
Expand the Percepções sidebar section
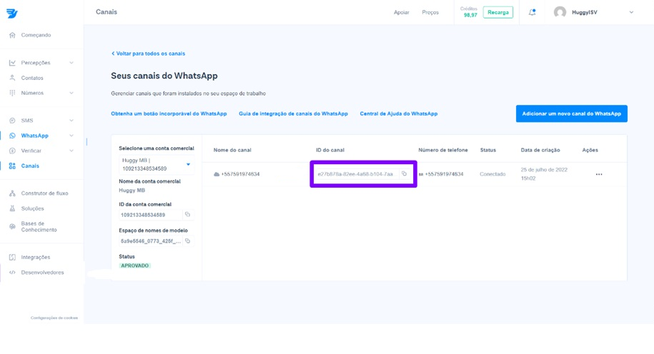[71, 63]
